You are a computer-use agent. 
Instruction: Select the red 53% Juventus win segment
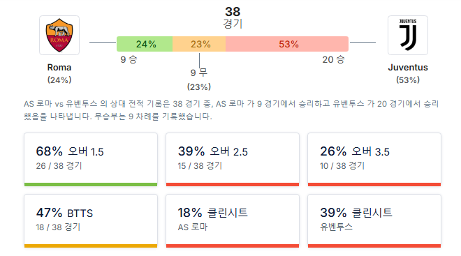coord(287,44)
